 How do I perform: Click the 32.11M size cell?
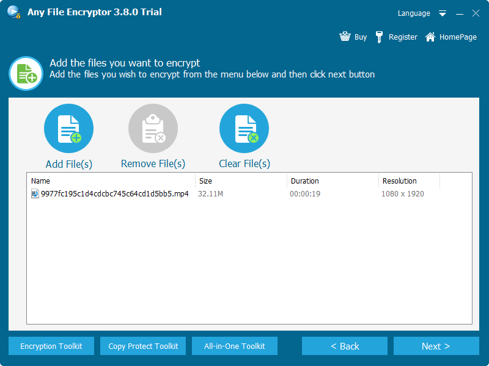click(210, 194)
